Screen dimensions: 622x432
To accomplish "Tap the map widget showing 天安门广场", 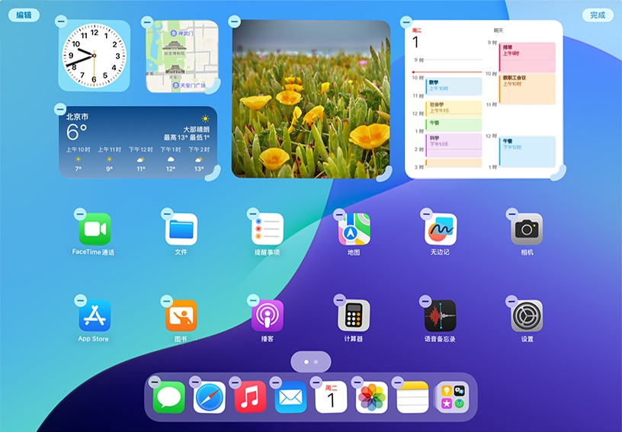I will (x=182, y=56).
